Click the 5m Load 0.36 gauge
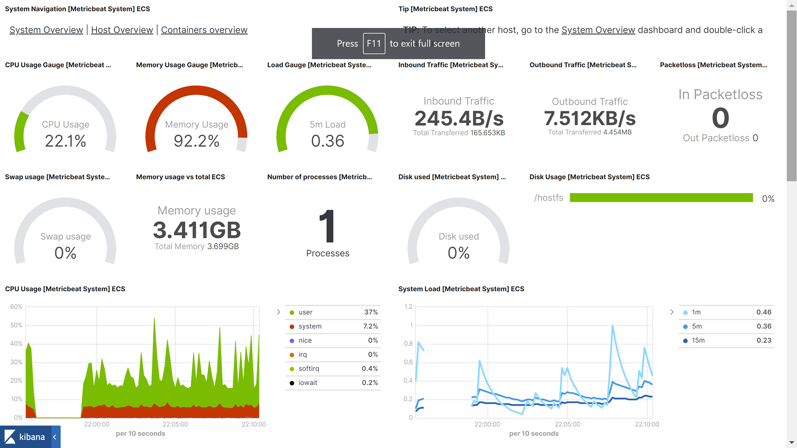Image resolution: width=797 pixels, height=448 pixels. click(327, 119)
